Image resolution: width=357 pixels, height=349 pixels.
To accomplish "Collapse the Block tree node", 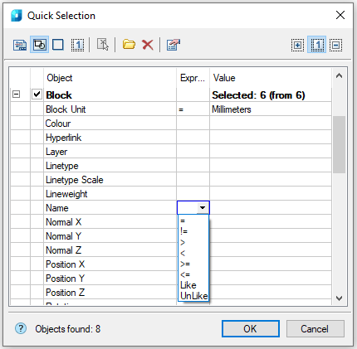I will click(x=17, y=95).
